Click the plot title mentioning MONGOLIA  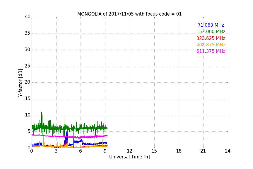[129, 14]
